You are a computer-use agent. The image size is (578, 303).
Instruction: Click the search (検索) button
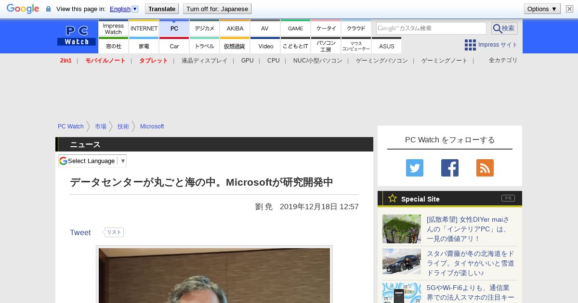point(504,28)
